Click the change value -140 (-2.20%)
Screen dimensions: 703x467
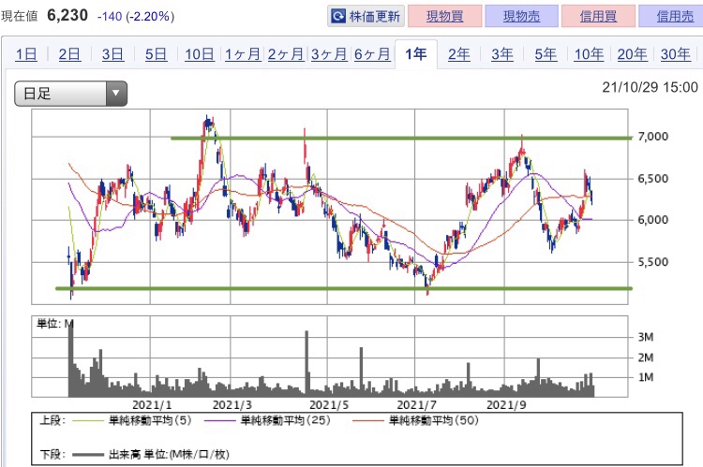136,17
